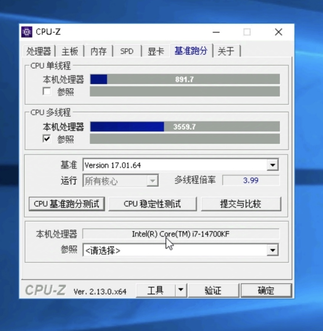
Task: Open the 显卡 tab
Action: [x=156, y=51]
